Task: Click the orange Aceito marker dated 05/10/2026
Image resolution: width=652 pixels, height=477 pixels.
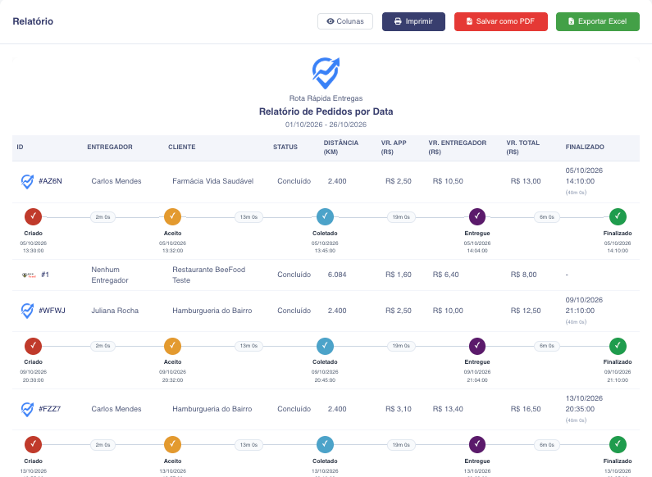Action: pyautogui.click(x=172, y=216)
